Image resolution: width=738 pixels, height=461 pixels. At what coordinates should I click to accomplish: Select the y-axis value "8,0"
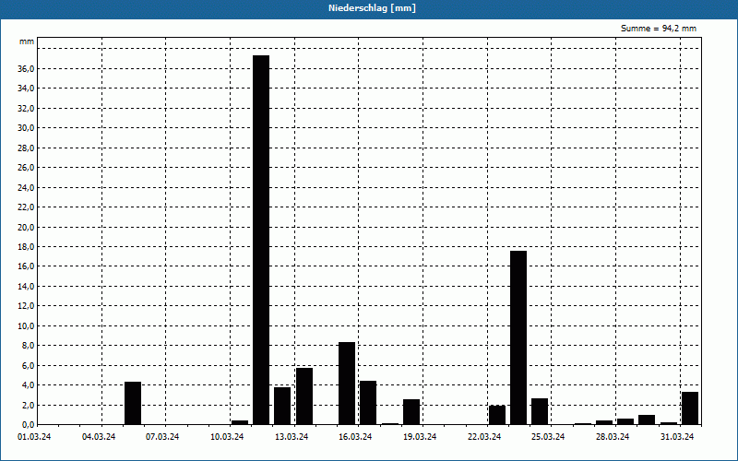coord(28,346)
